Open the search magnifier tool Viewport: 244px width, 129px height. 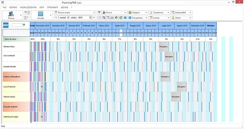point(104,18)
